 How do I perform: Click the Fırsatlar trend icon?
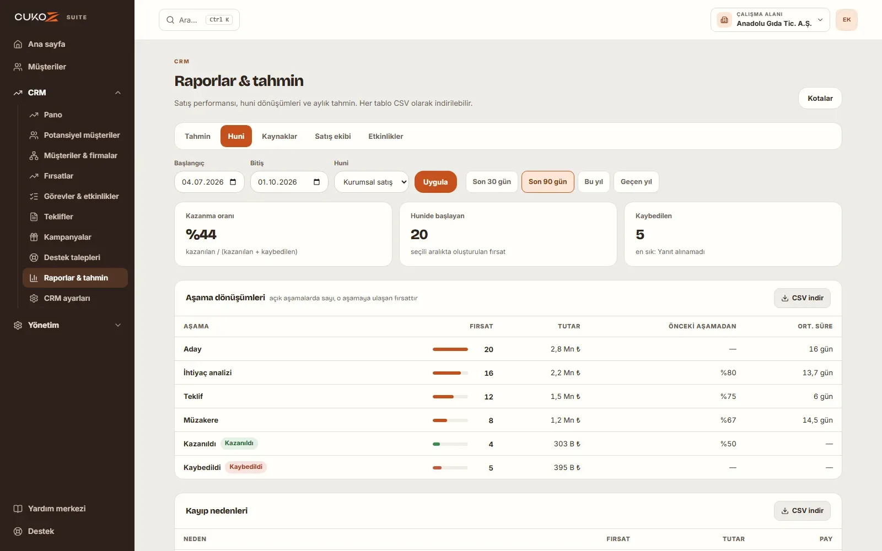(34, 176)
